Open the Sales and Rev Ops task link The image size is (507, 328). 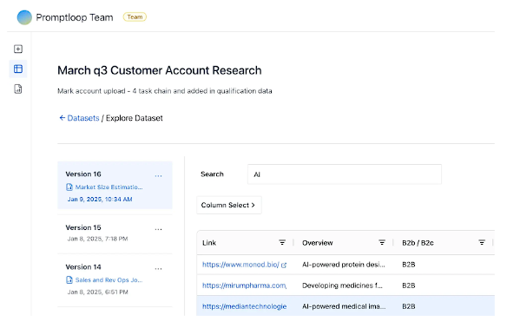click(x=109, y=280)
